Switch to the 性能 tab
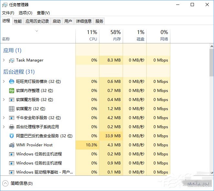The width and height of the screenshot is (214, 191). click(18, 21)
